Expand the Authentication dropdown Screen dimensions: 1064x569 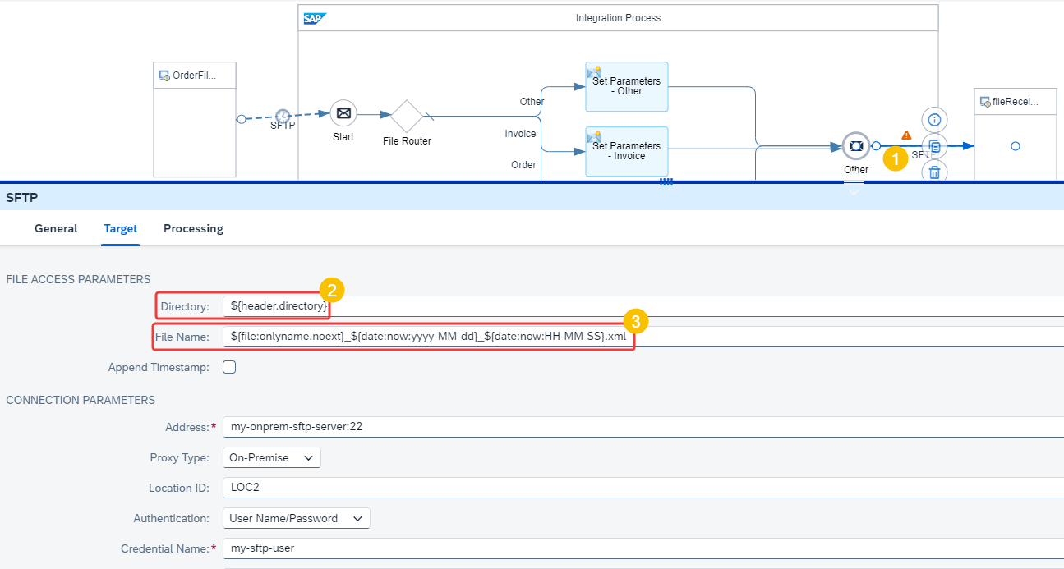(296, 518)
